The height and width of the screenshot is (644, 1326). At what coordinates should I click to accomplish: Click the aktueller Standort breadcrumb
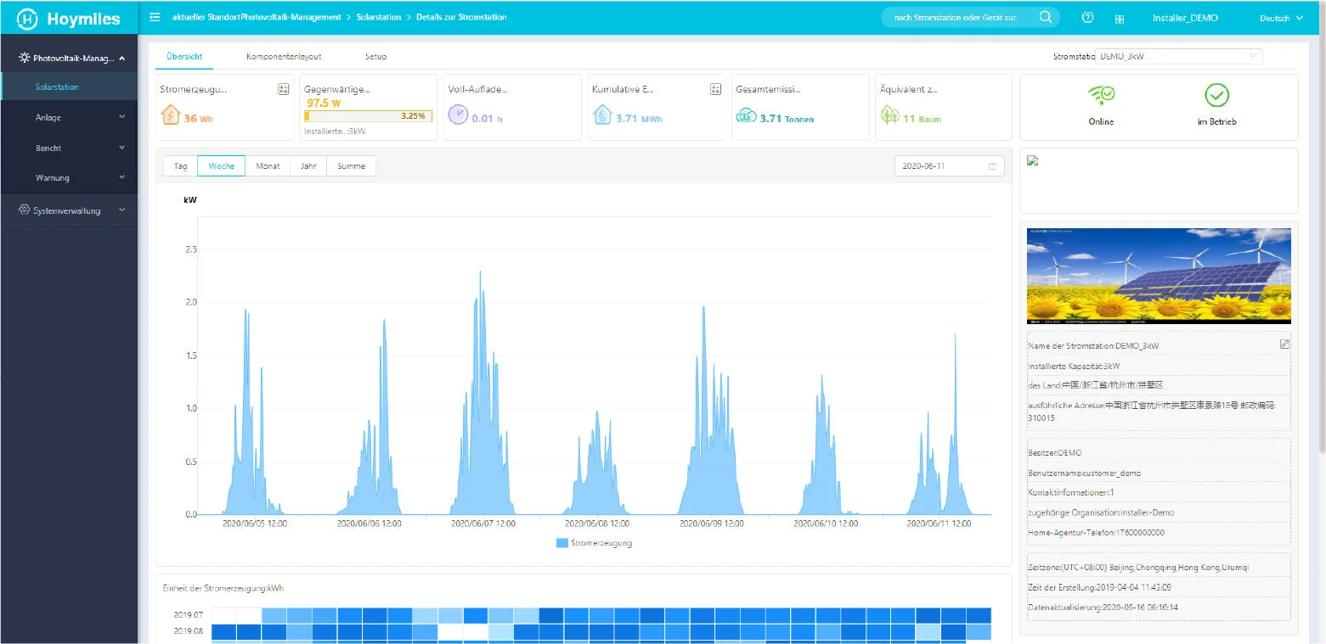pos(257,17)
